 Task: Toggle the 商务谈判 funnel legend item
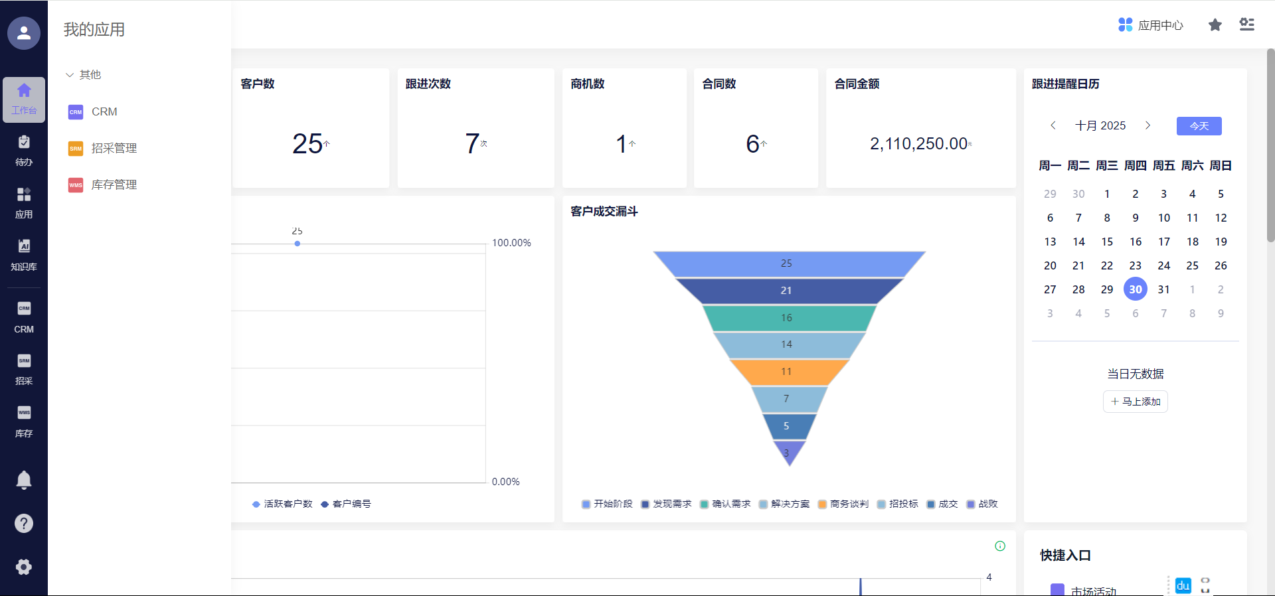point(843,504)
